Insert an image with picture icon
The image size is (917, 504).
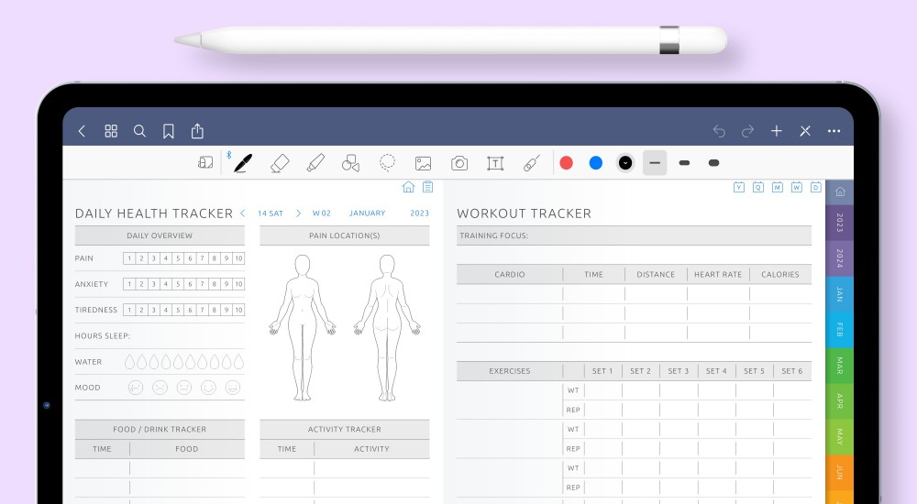click(423, 163)
